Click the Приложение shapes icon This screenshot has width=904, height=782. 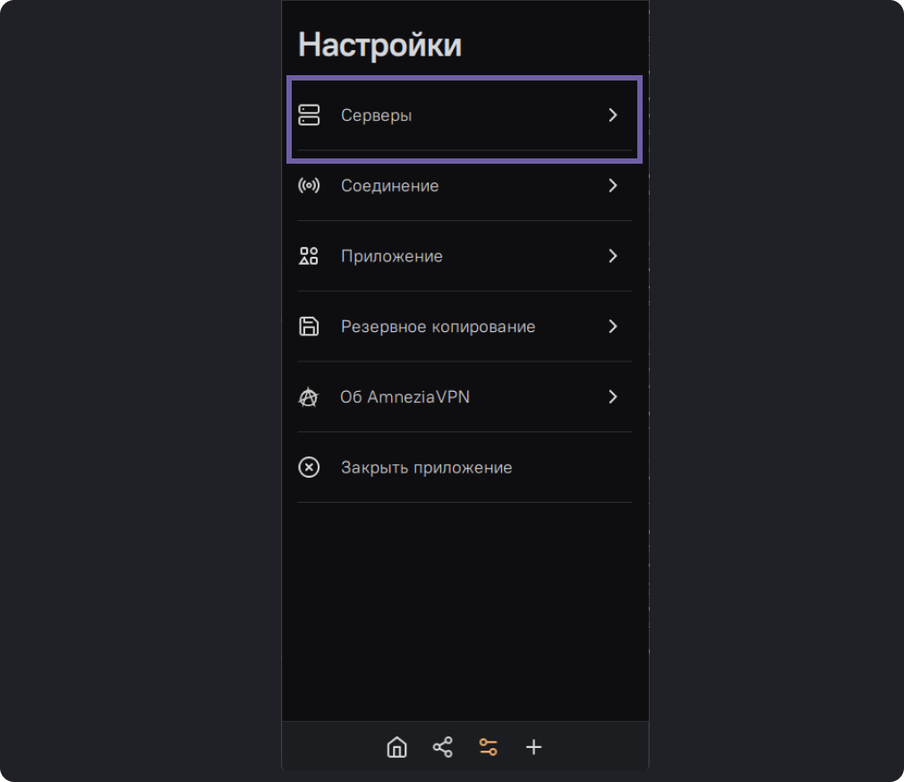(x=309, y=256)
